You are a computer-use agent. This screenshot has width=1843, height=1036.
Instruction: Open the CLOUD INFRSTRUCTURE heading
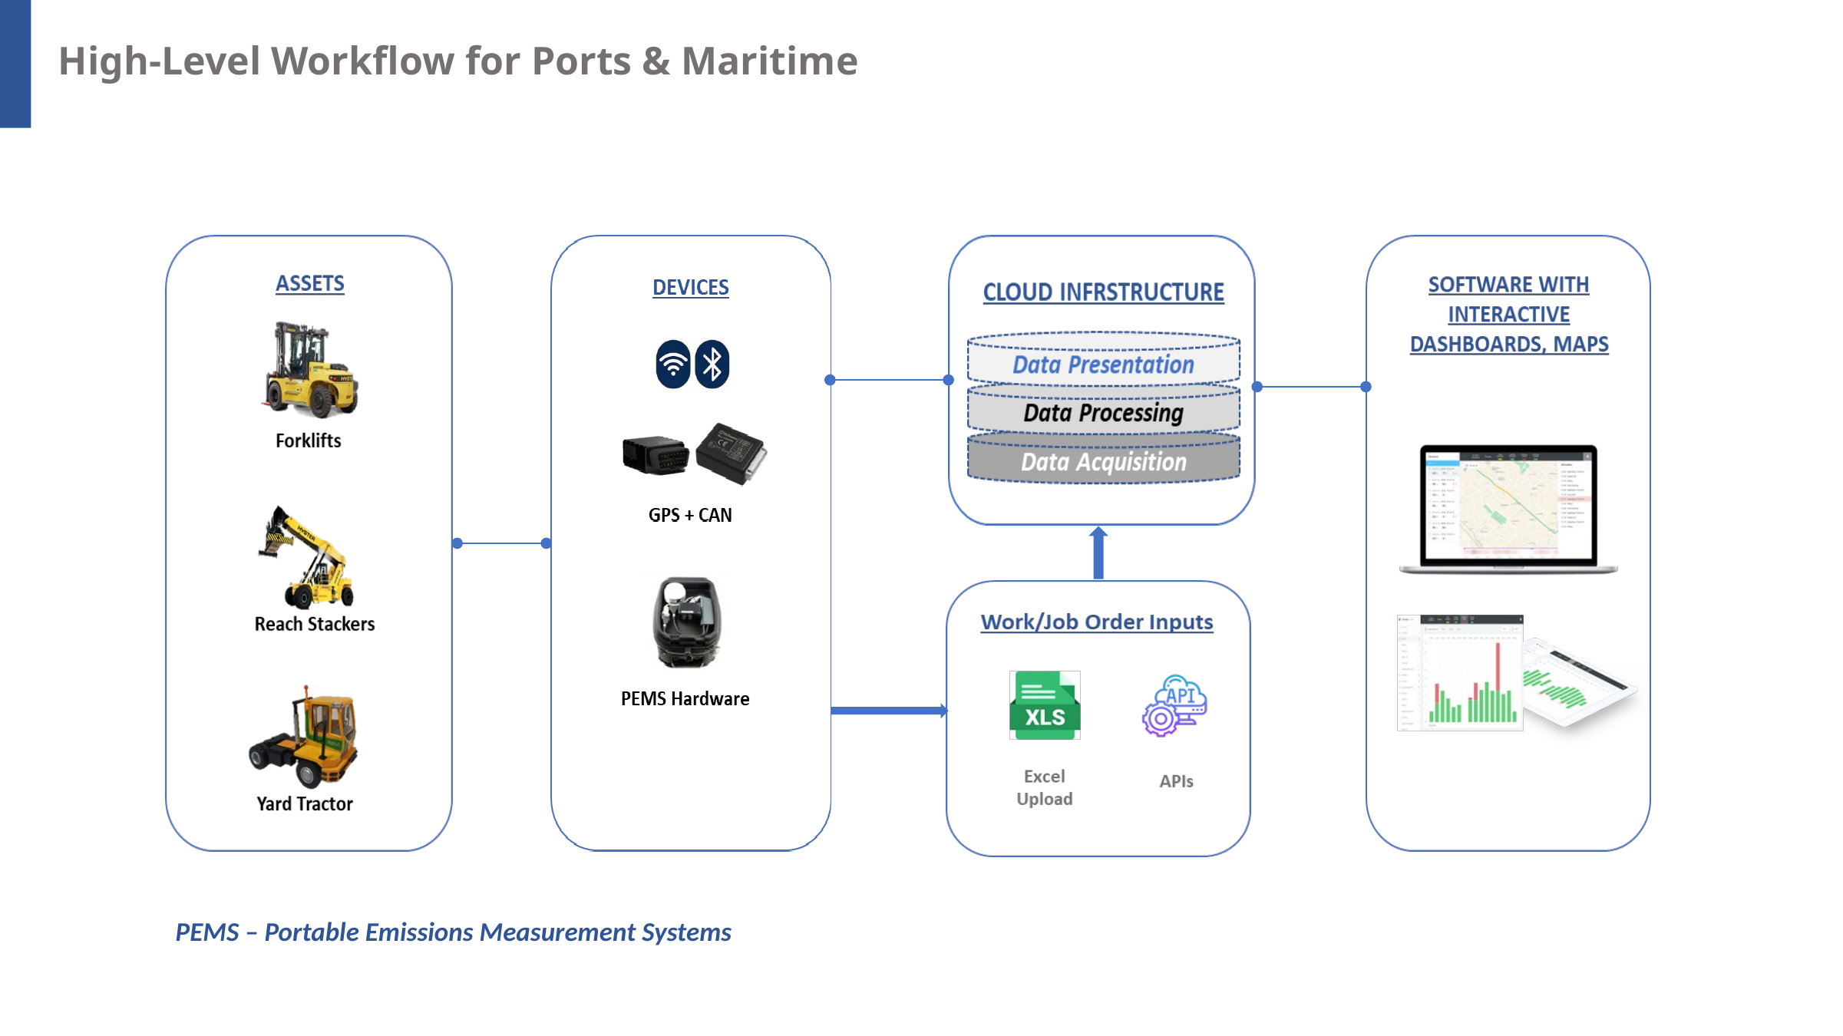[1104, 292]
